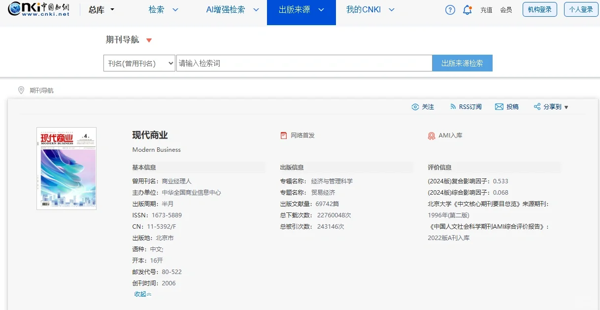Viewport: 600px width, 310px height.
Task: Click the RSS feed icon
Action: (453, 106)
